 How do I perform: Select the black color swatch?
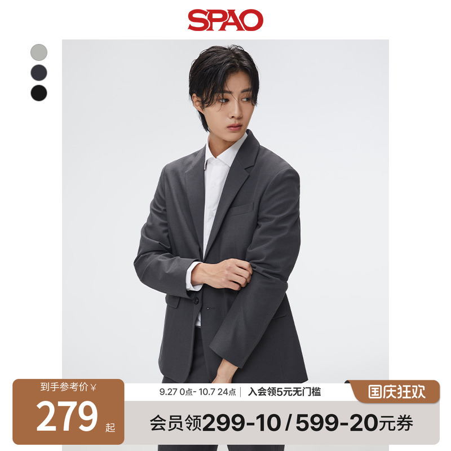point(39,93)
